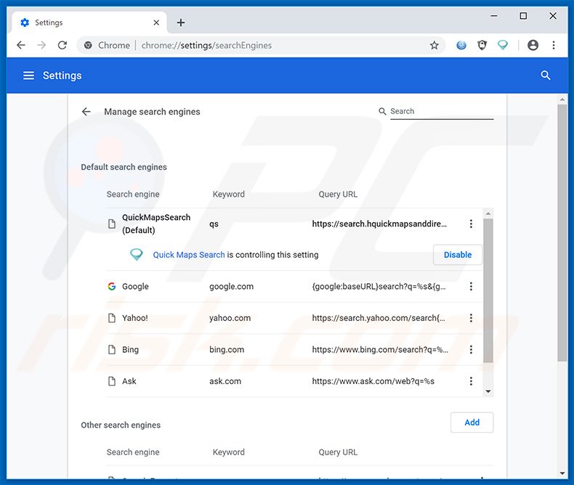Open the shield extension icon
The image size is (574, 485).
482,45
